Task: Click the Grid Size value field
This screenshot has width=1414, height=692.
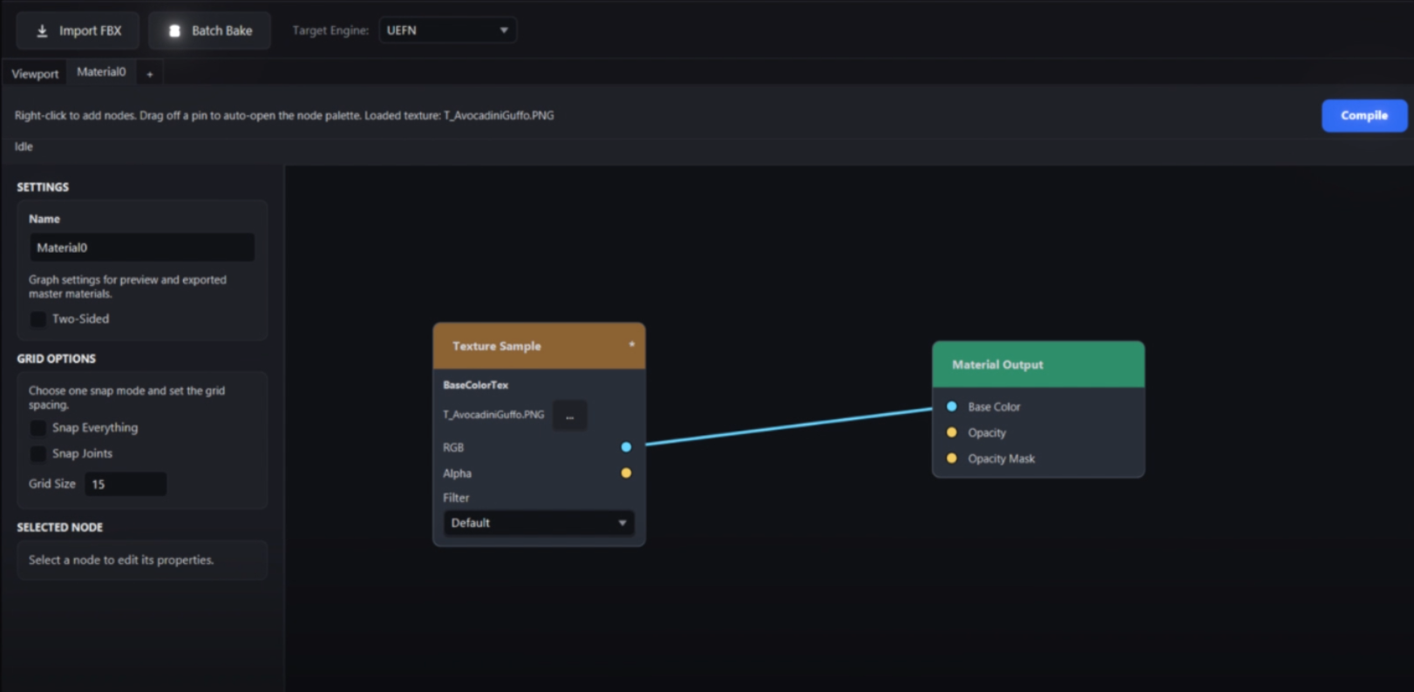Action: click(125, 484)
